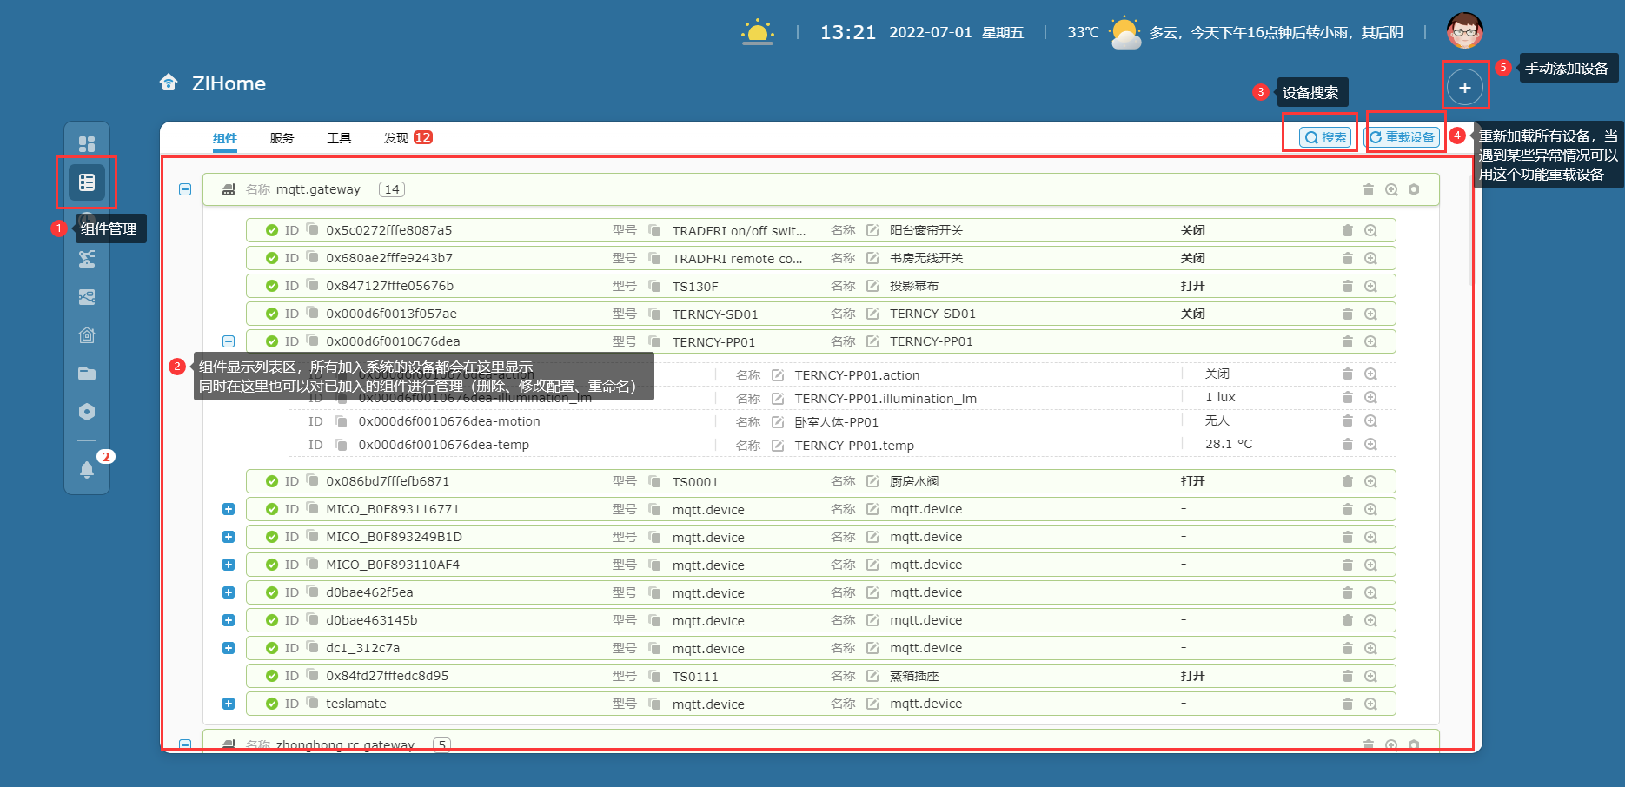Click the 无人 motion state value
This screenshot has height=787, width=1625.
(x=1217, y=420)
